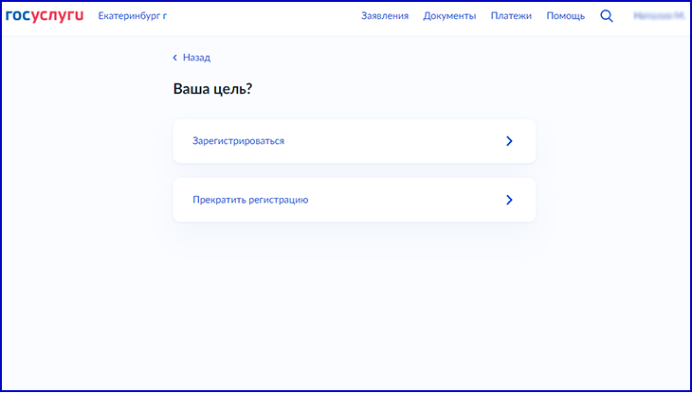Screen dimensions: 692x393
Task: Open the Заявления menu item
Action: [x=385, y=16]
